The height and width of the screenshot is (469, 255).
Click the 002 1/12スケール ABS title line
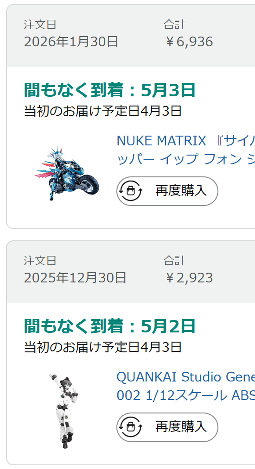pos(186,395)
